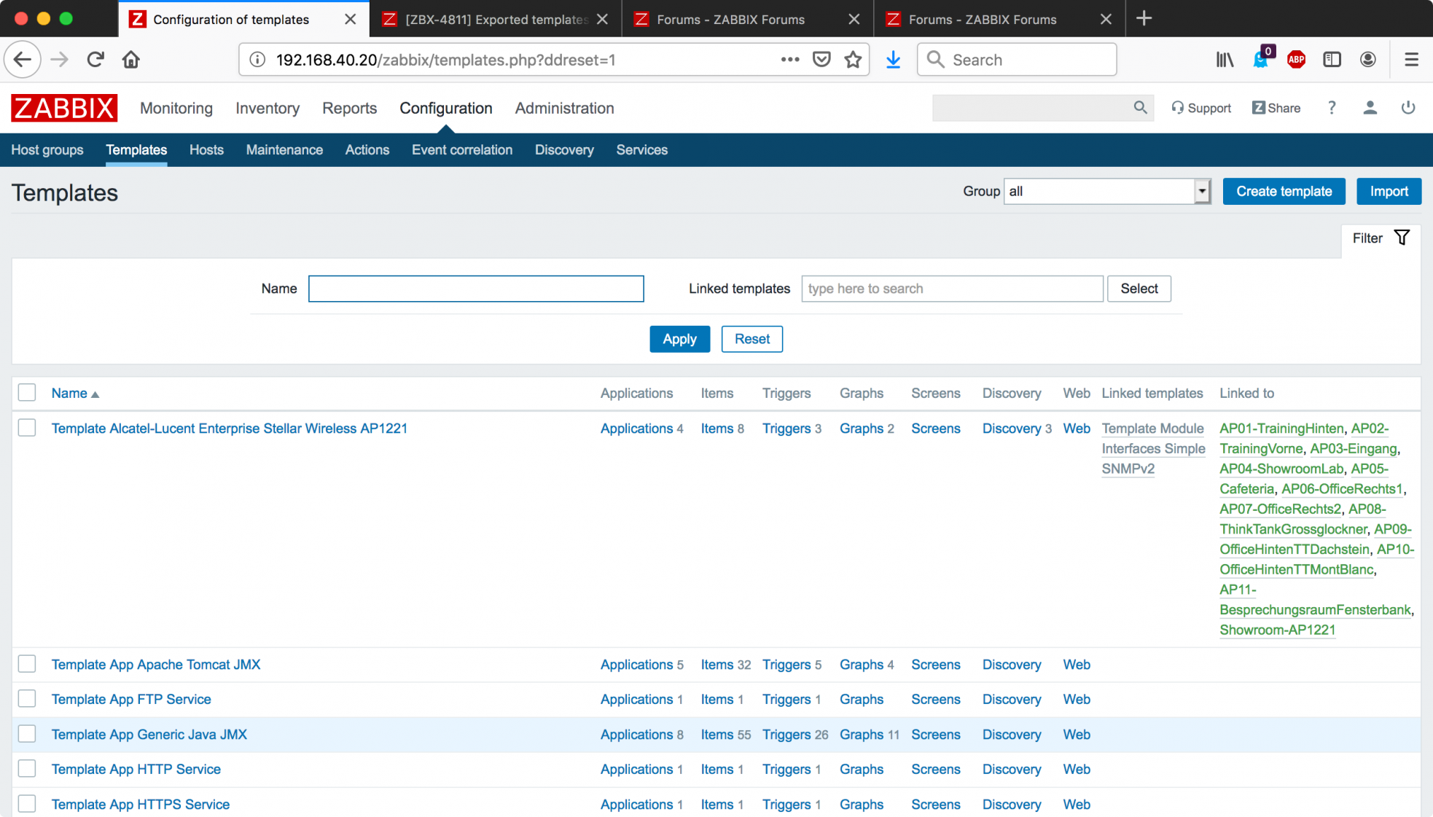Open the Zabbix help question mark icon
This screenshot has width=1433, height=817.
[1331, 108]
